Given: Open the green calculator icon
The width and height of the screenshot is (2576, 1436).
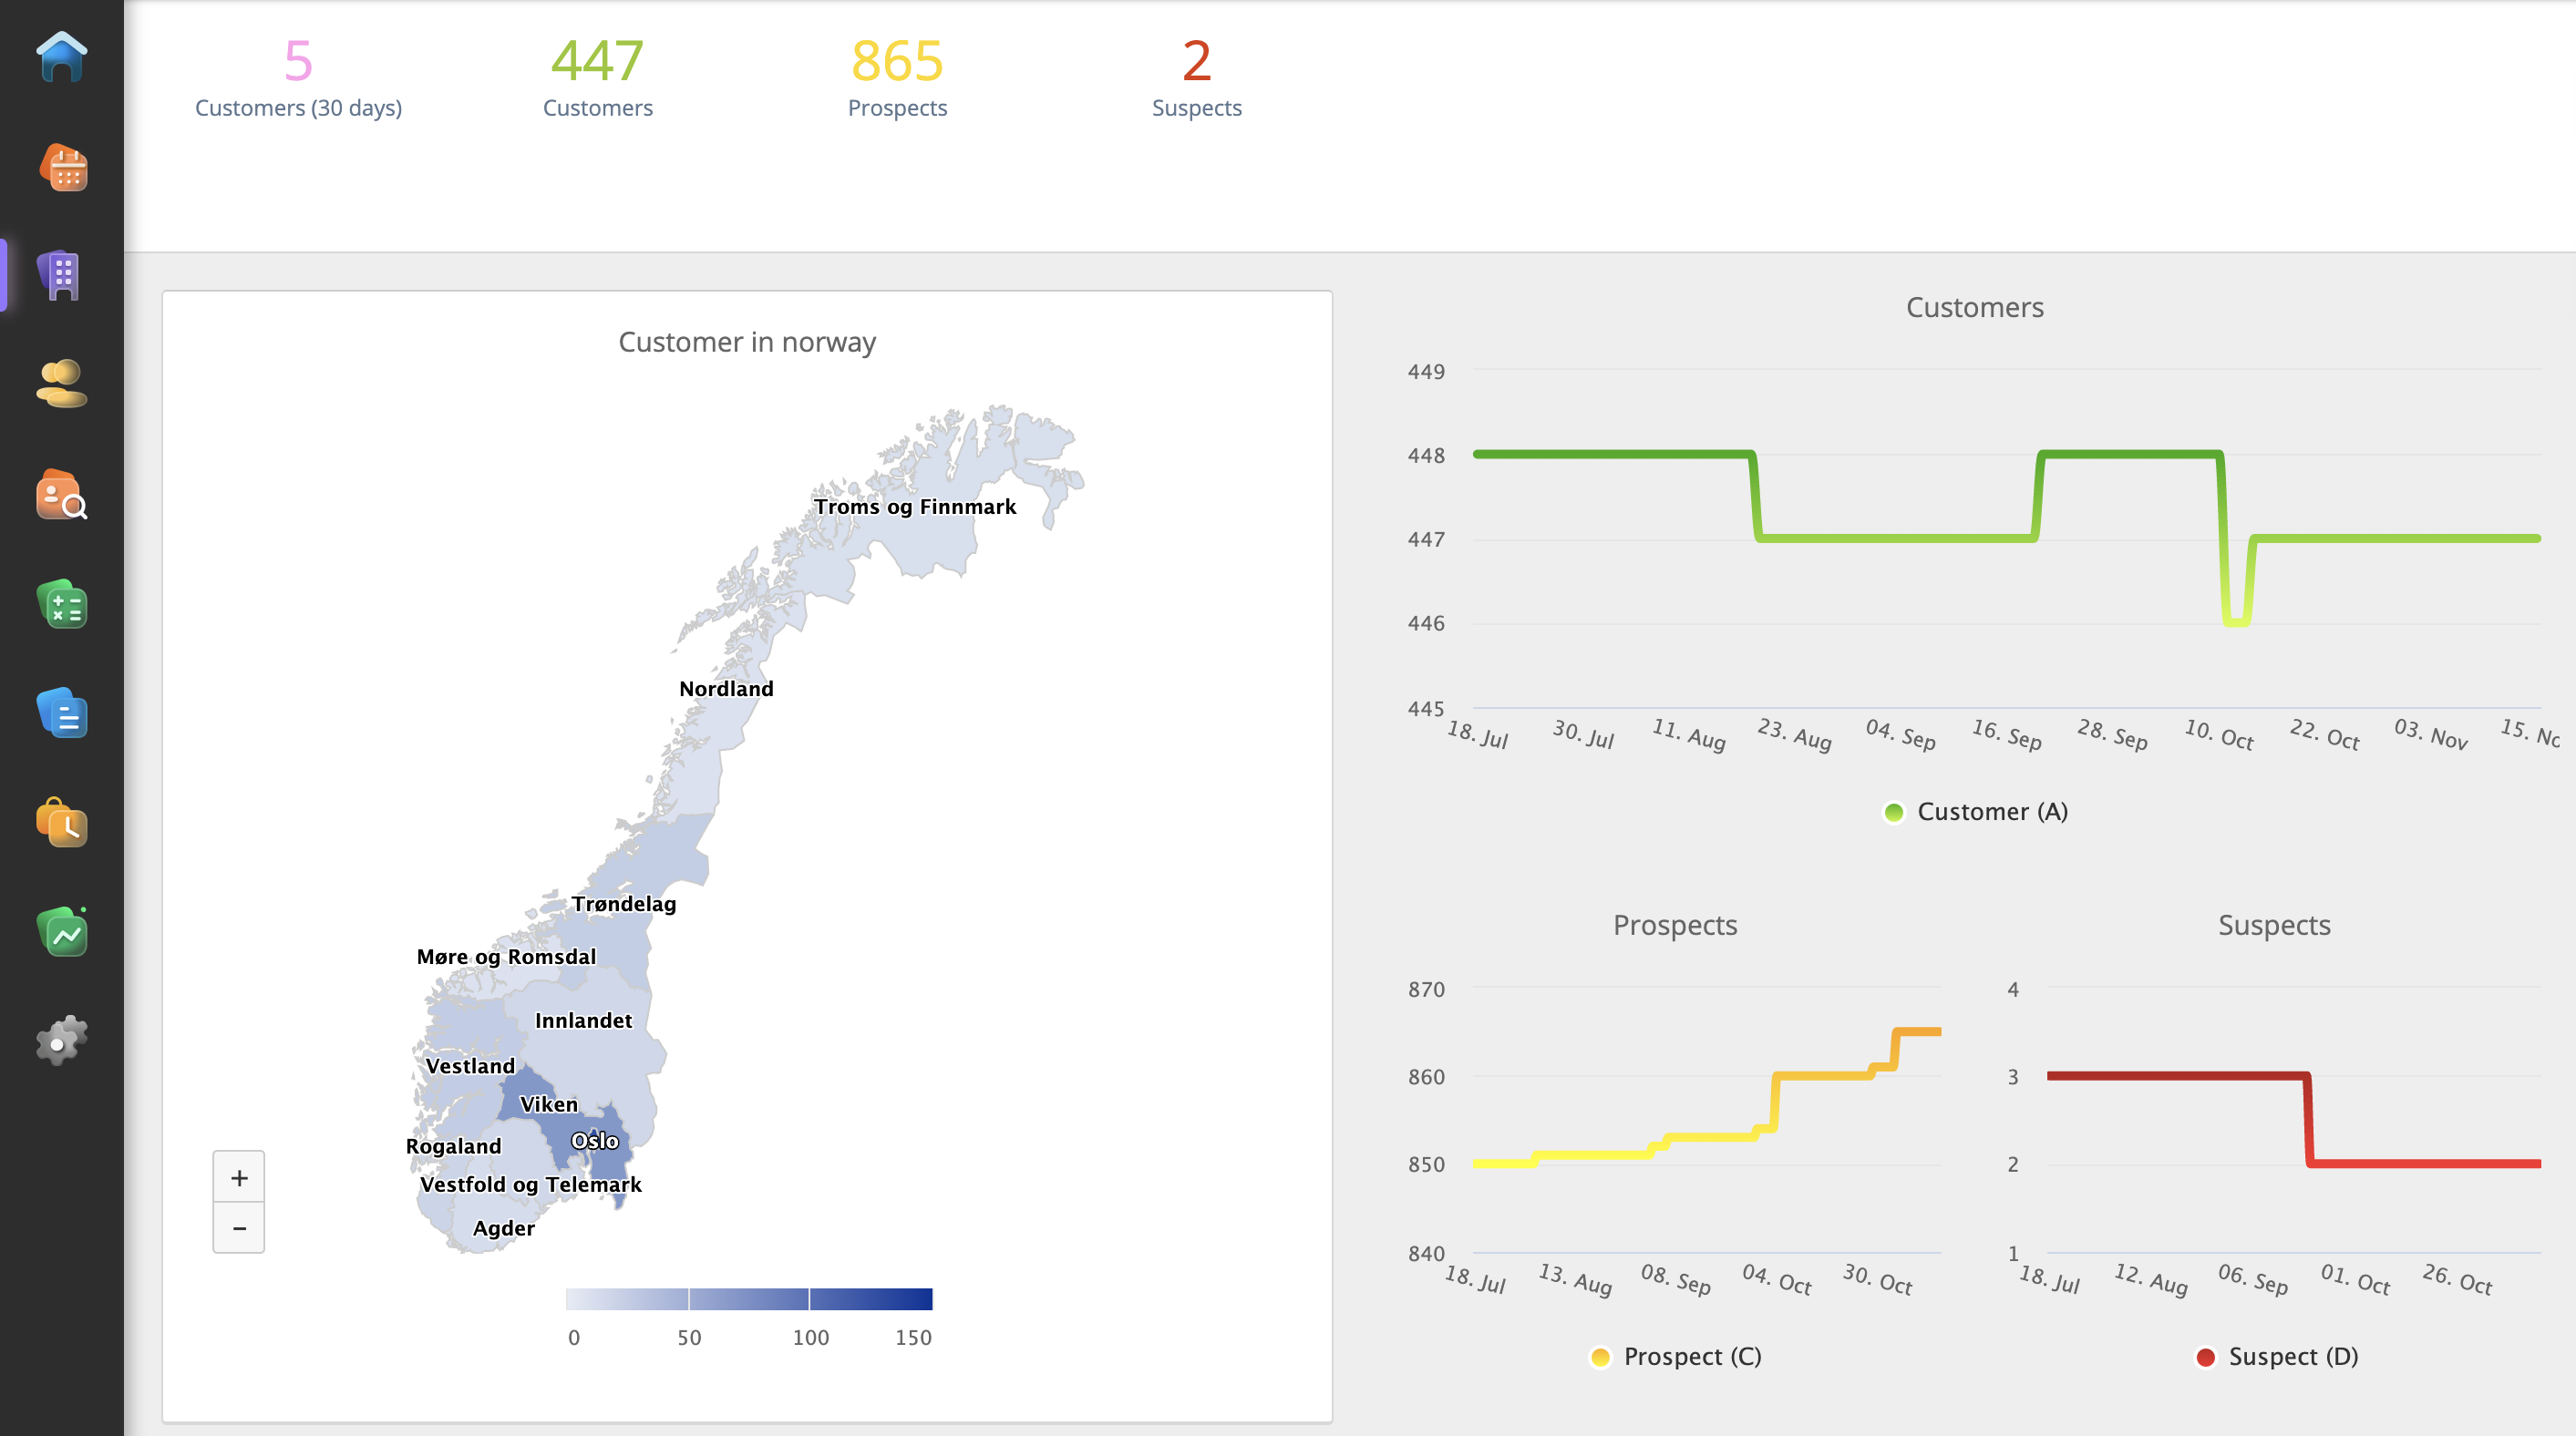Looking at the screenshot, I should 62,605.
